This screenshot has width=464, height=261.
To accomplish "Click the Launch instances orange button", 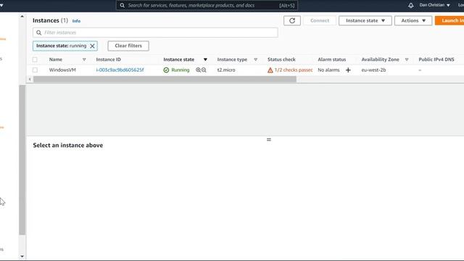I will coord(449,21).
